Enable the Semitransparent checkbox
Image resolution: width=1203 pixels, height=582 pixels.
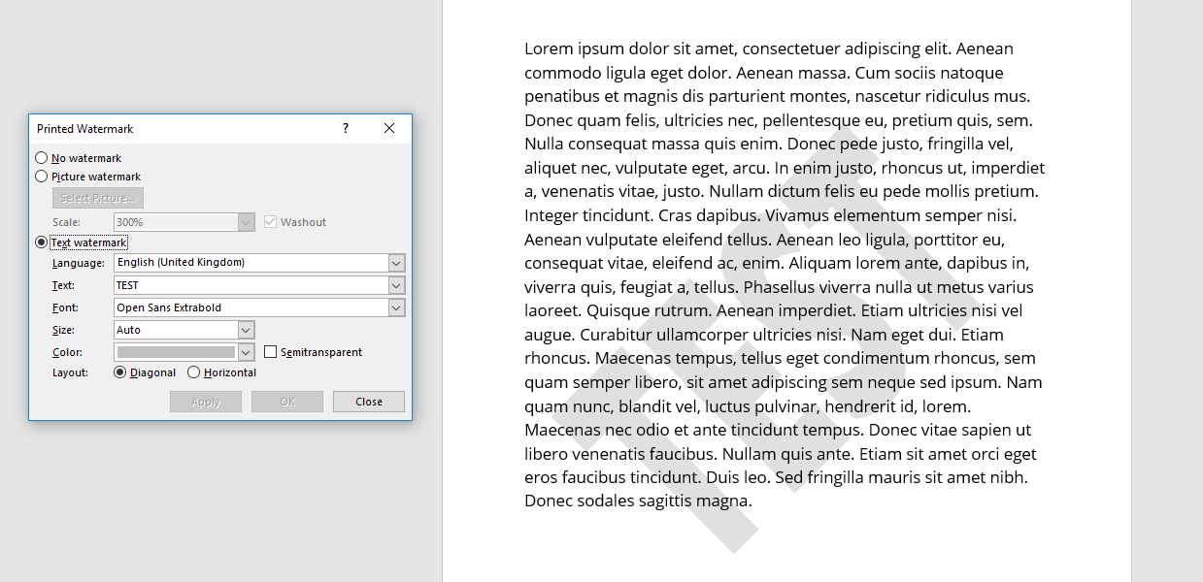click(271, 352)
